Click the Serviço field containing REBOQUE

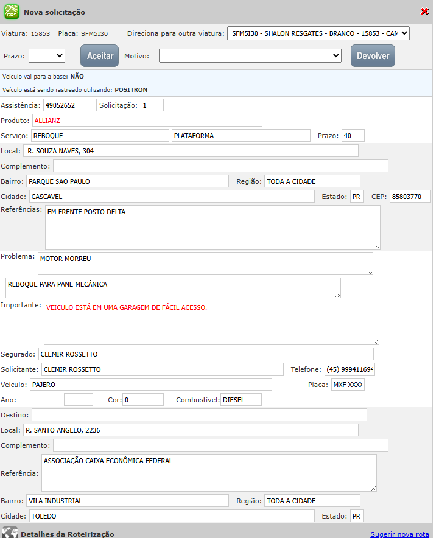[99, 136]
